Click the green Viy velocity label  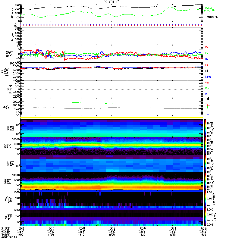[x=207, y=89]
